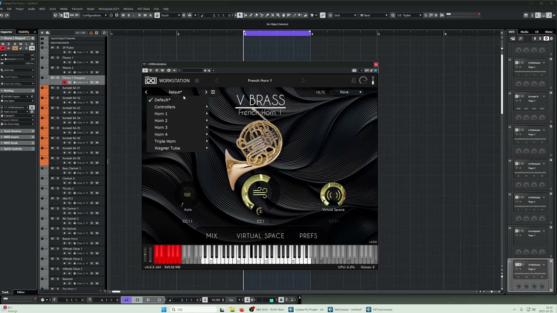Viewport: 557px width, 313px height.
Task: Mute the Kontakt 8A 01 track
Action: pos(52,88)
